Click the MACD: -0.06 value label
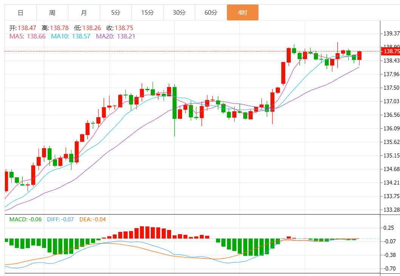 (x=25, y=219)
